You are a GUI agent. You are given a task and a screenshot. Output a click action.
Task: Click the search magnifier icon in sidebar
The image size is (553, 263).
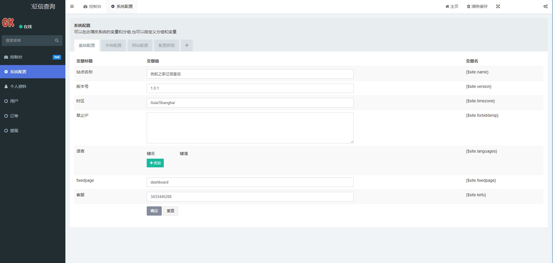pos(57,40)
